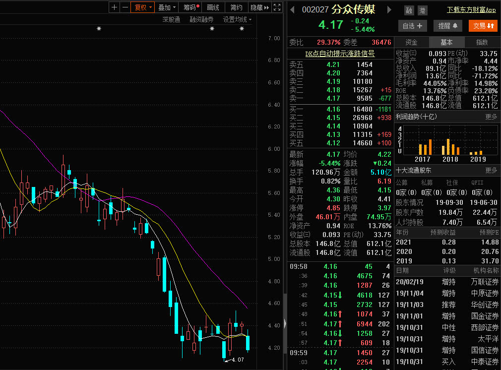Screen dimensions: 501x370
Task: Go to next stock arrow
Action: tap(389, 10)
